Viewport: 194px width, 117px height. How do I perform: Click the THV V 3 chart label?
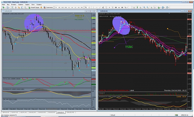[x=79, y=16]
